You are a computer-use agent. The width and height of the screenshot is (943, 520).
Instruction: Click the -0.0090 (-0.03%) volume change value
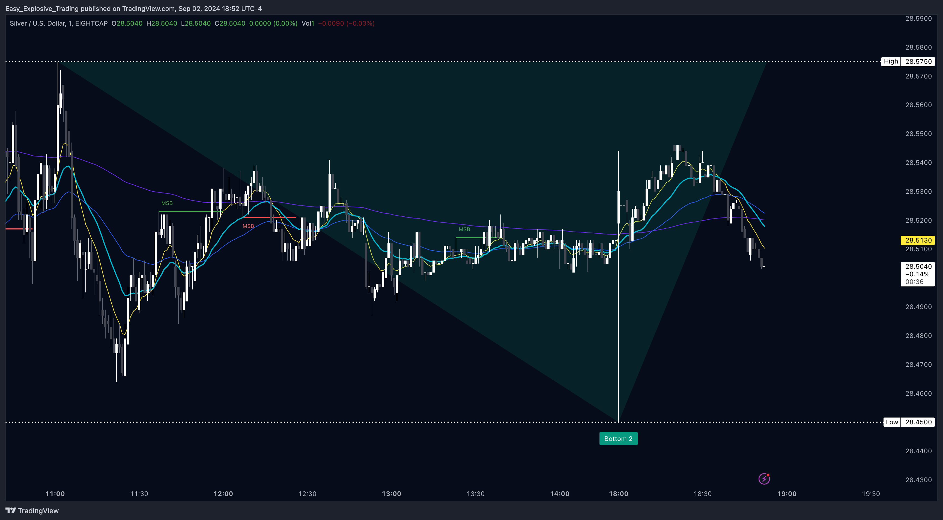(x=346, y=23)
